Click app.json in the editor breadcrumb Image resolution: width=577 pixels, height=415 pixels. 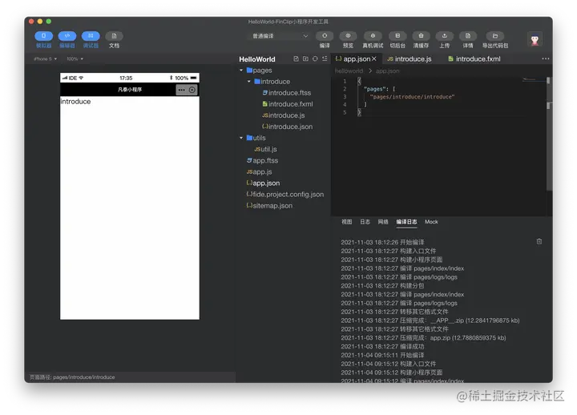[388, 71]
